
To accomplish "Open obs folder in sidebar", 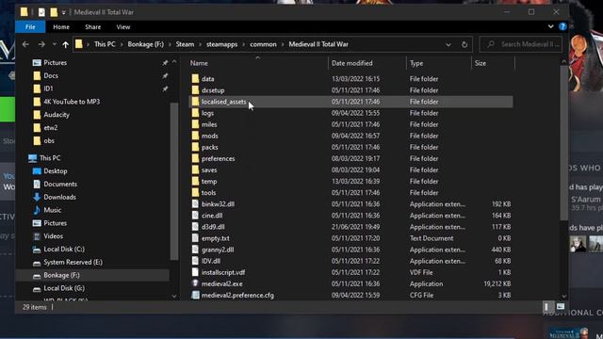I will [49, 141].
